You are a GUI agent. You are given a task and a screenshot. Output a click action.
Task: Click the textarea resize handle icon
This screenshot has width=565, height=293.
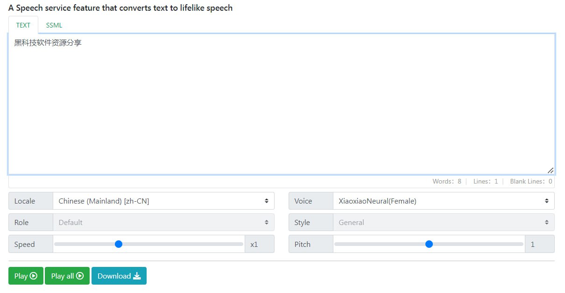(551, 170)
